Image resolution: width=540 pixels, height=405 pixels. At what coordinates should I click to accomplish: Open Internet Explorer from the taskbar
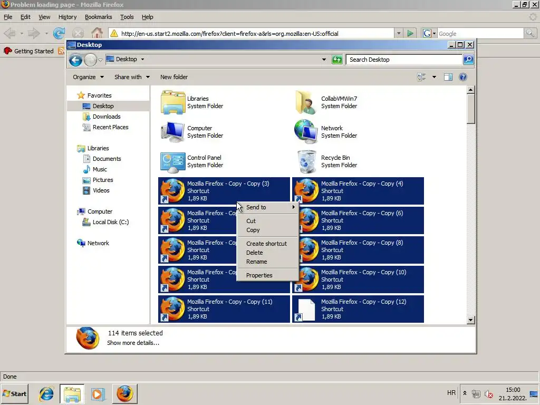tap(46, 393)
